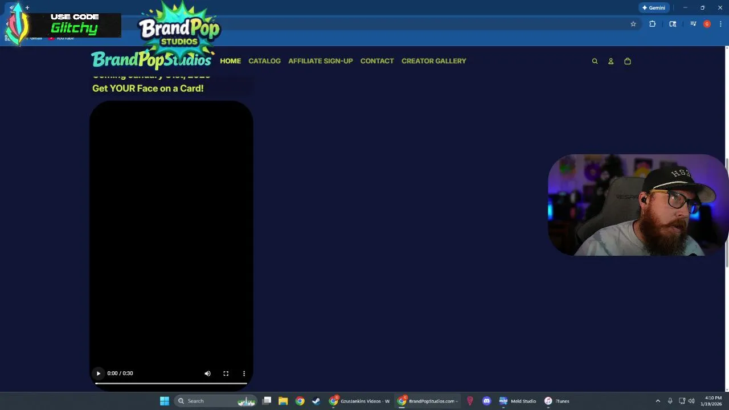
Task: Open the Windows Start menu
Action: (x=164, y=401)
